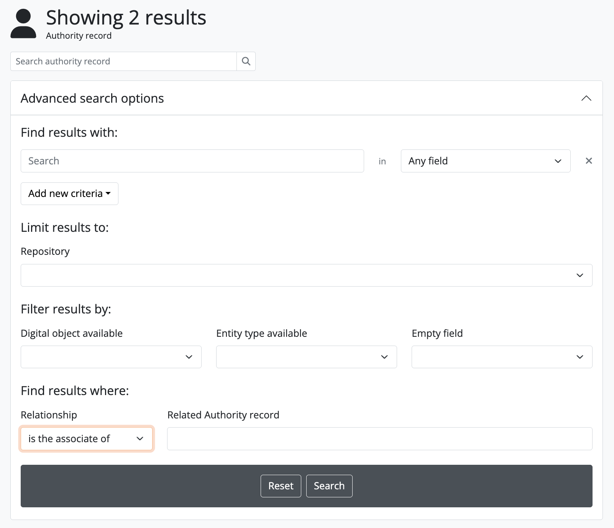The width and height of the screenshot is (614, 528).
Task: Open the Any field dropdown
Action: pos(485,161)
